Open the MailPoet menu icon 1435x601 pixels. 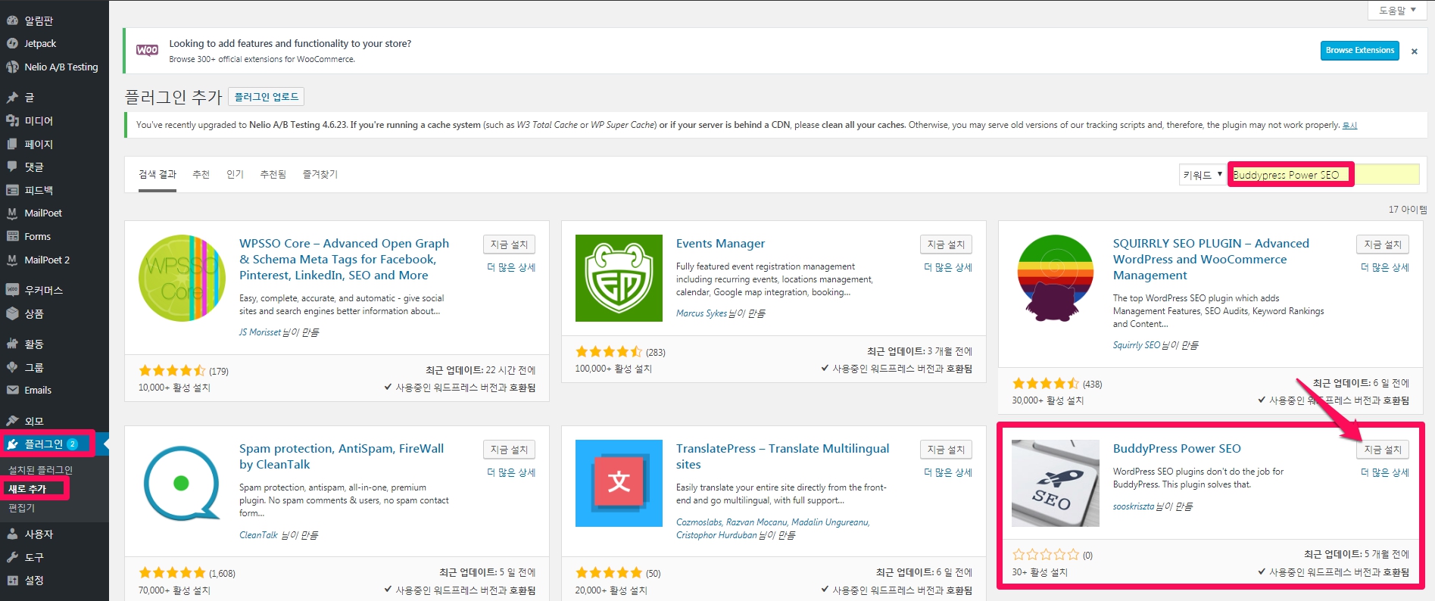(12, 213)
